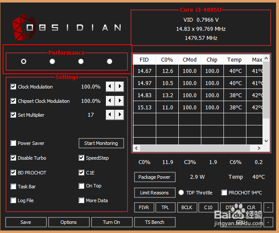The image size is (279, 233).
Task: Click the C10 button
Action: coord(208,207)
